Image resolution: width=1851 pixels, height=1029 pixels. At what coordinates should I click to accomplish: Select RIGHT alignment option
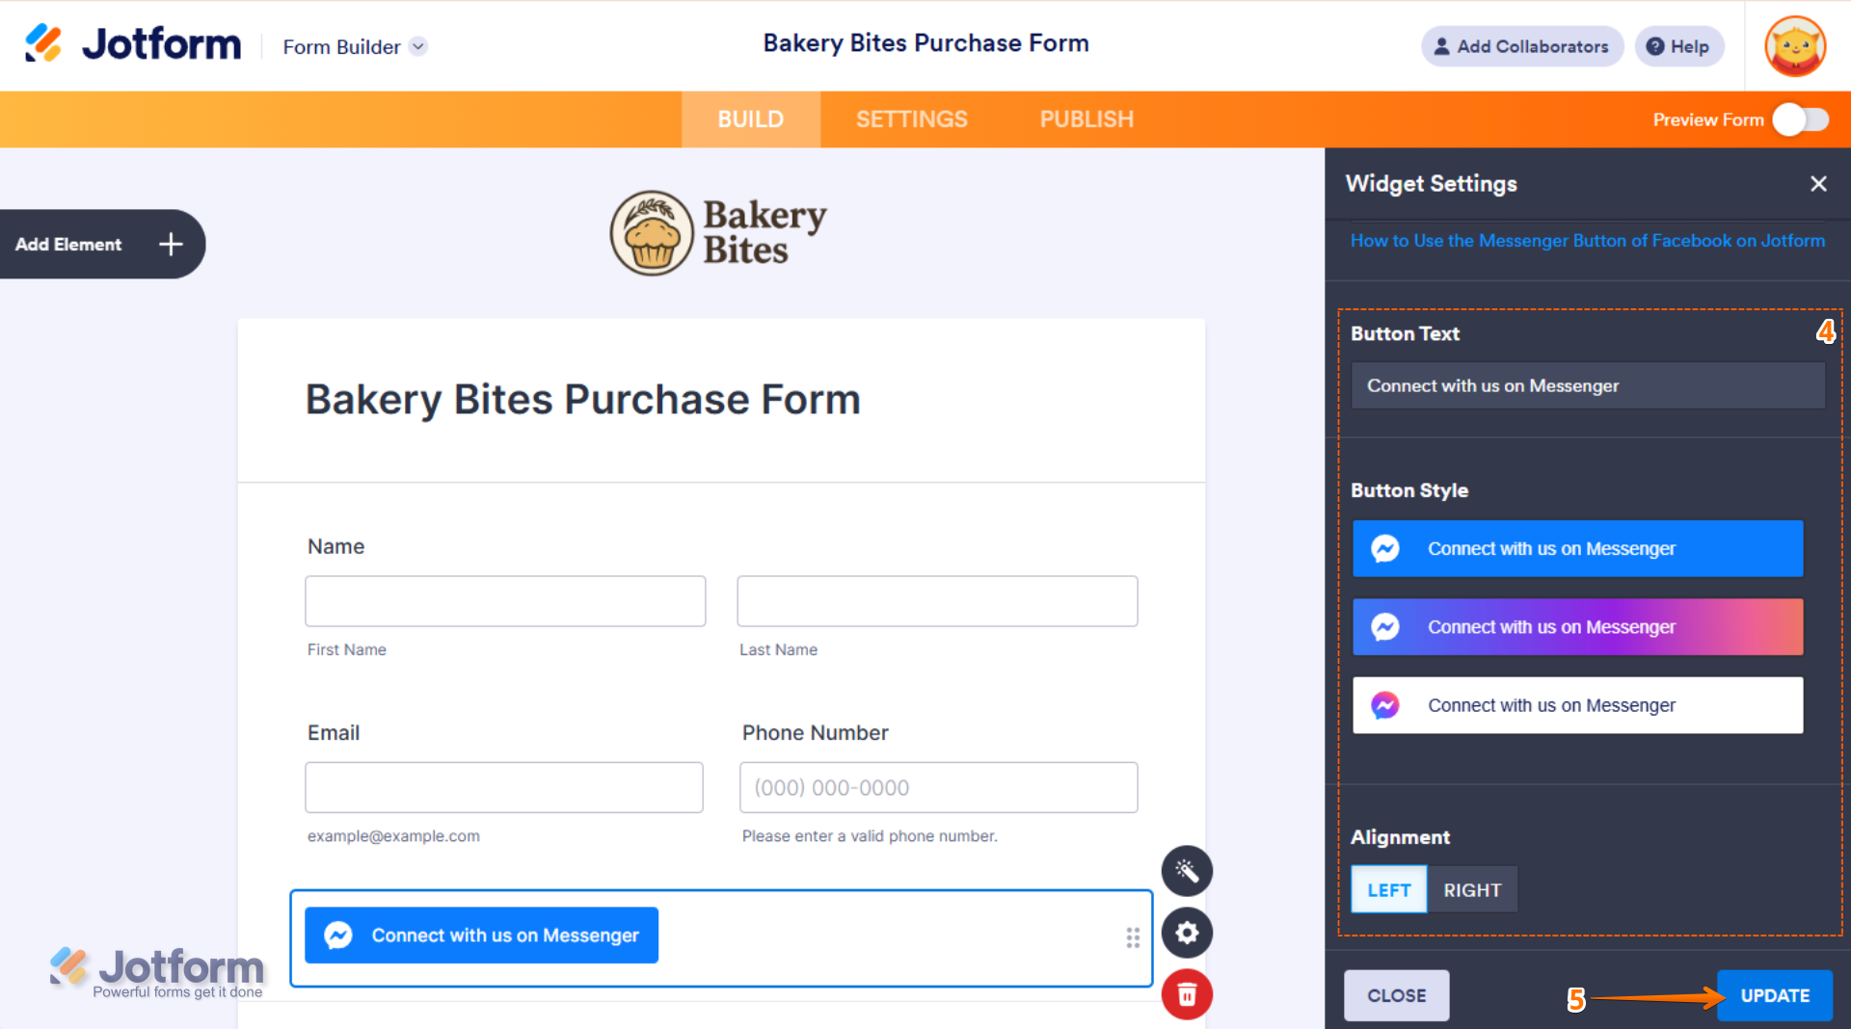click(x=1471, y=889)
